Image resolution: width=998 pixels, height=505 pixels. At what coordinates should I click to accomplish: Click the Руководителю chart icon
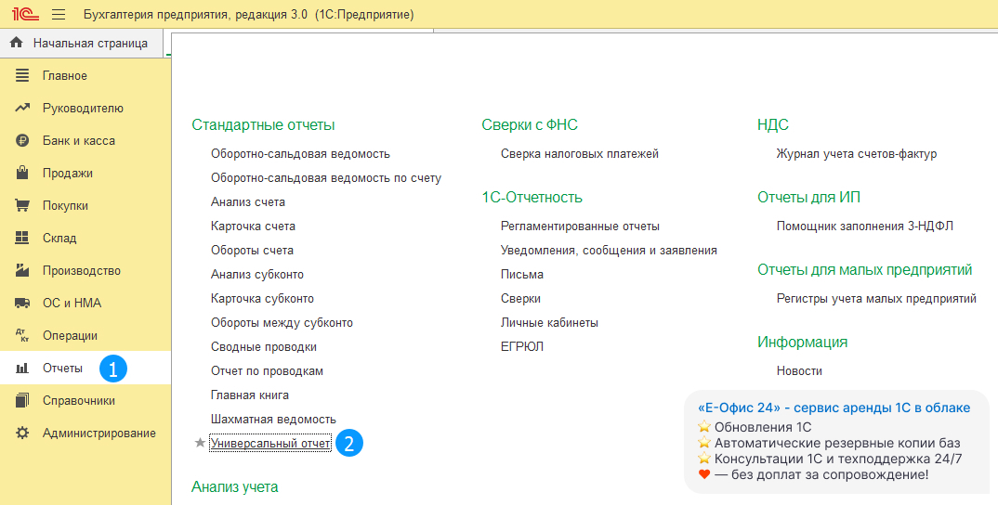pos(22,108)
